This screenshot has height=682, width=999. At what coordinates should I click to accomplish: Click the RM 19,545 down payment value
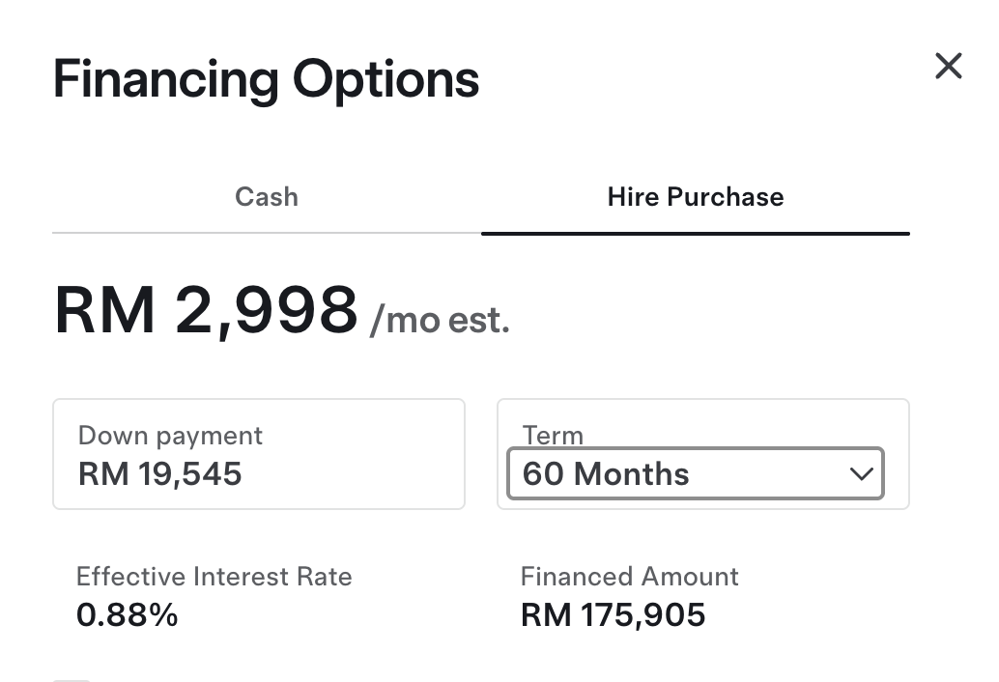(x=160, y=474)
